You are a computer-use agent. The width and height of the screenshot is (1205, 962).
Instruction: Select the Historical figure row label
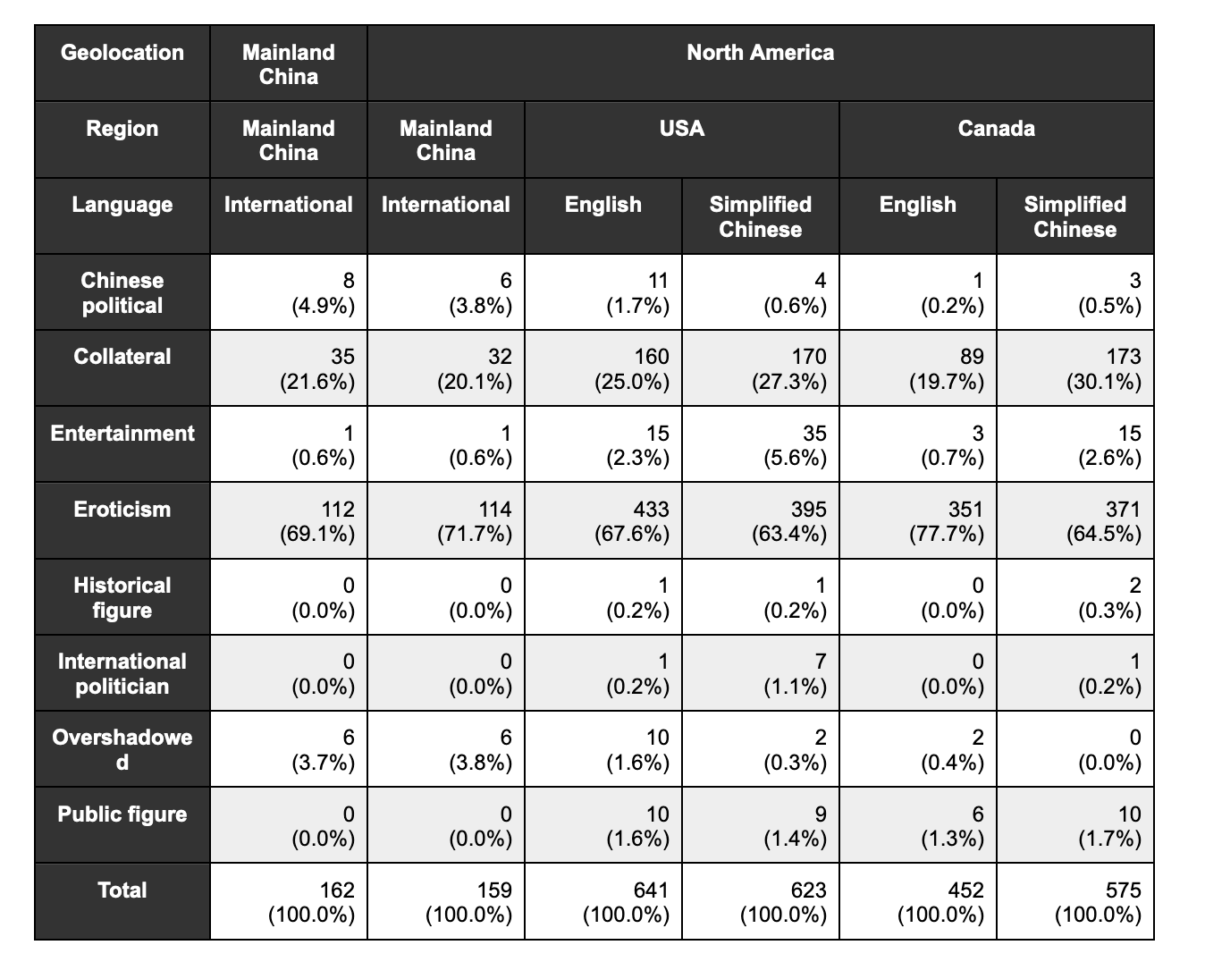pos(122,598)
